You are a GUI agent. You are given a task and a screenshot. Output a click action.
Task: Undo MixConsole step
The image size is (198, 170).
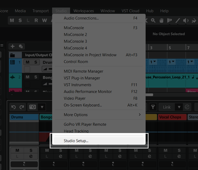coord(14,107)
